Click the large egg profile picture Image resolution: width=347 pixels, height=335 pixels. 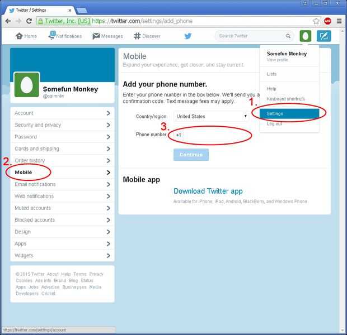coord(27,85)
